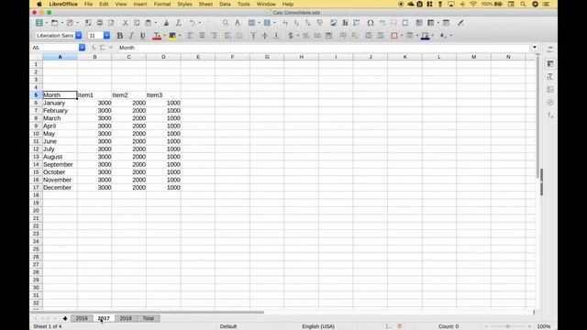Toggle Align Left
Image resolution: width=587 pixels, height=330 pixels.
(190, 36)
